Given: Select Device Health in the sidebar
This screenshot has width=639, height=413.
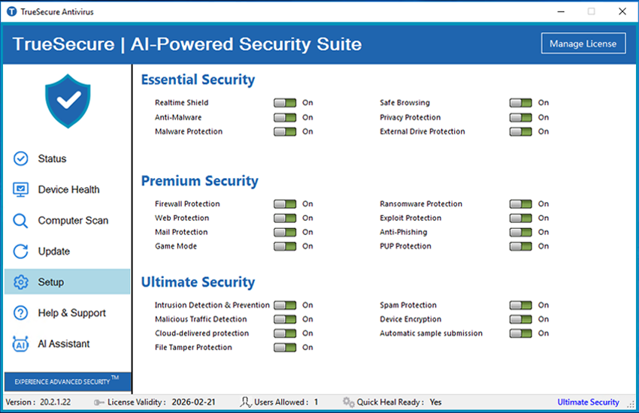Looking at the screenshot, I should [68, 190].
